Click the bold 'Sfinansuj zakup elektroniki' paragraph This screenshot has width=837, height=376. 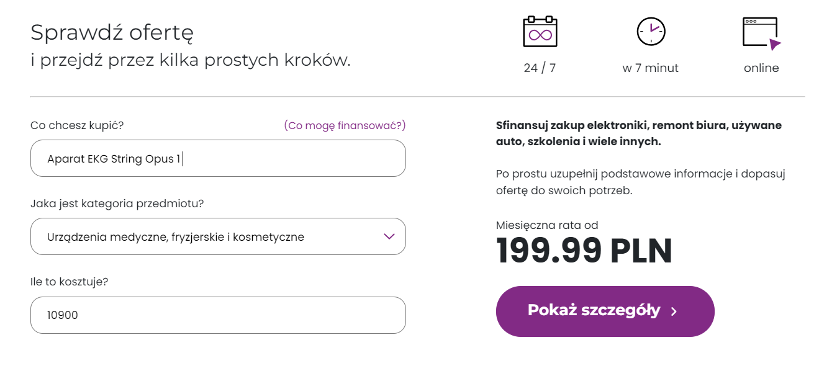tap(638, 133)
